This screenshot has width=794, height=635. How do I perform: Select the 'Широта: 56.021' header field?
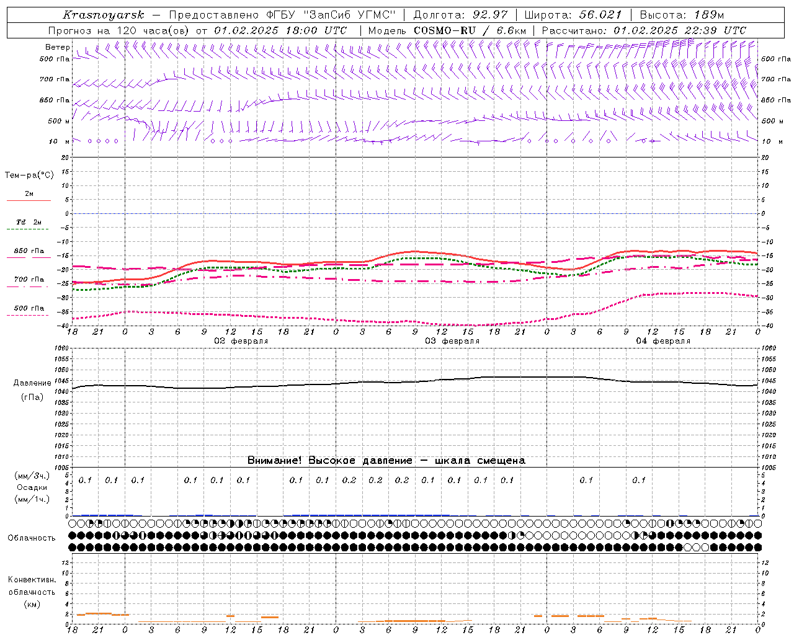pos(573,15)
